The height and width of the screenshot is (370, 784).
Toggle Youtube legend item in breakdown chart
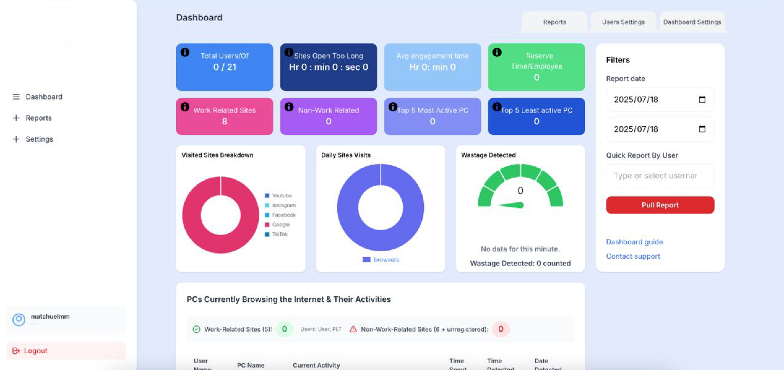pos(278,196)
